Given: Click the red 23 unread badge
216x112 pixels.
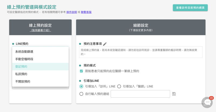Looking at the screenshot, I should coord(211,98).
